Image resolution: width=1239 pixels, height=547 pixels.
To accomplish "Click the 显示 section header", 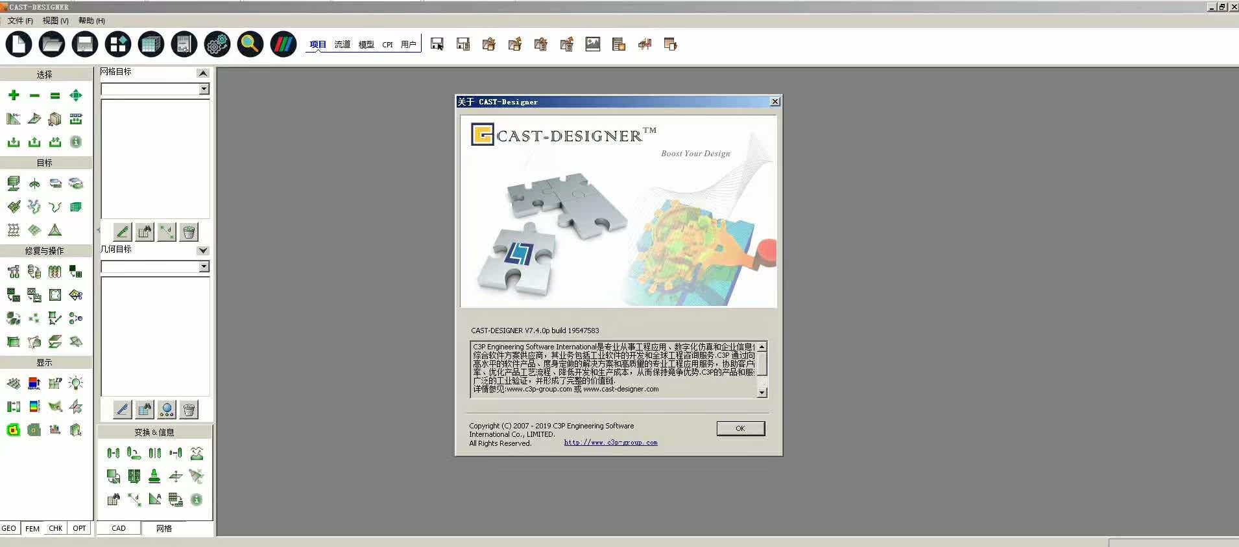I will tap(45, 362).
